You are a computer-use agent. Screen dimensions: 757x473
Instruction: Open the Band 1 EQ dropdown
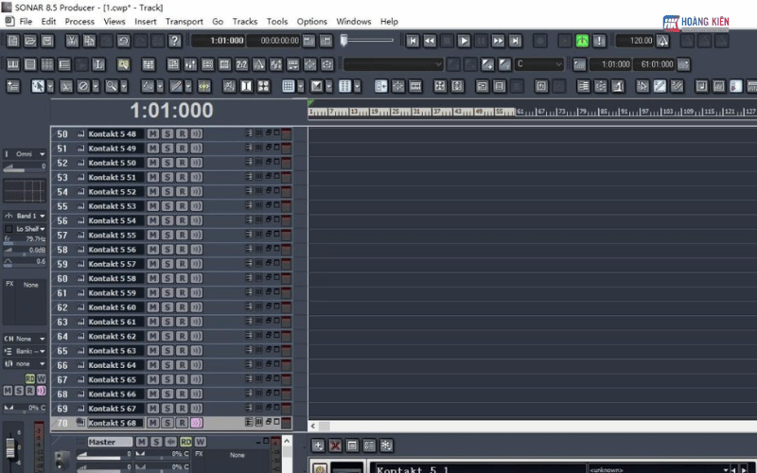point(25,216)
